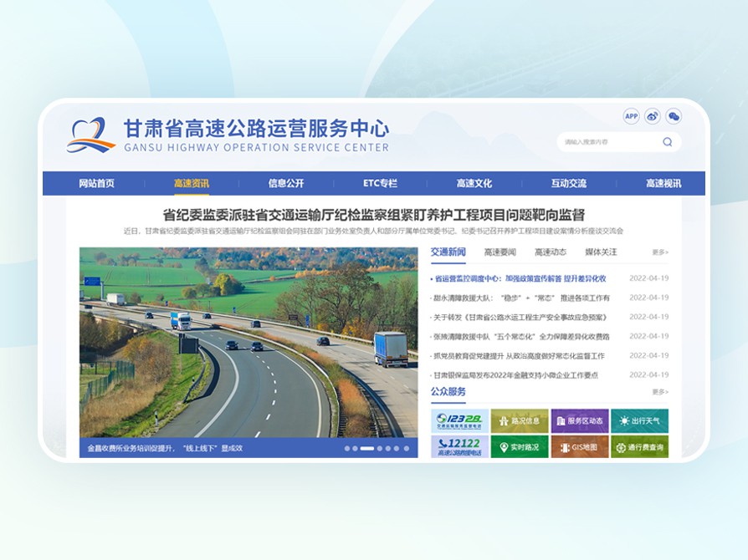Open the WeChat icon in the header

[x=674, y=116]
